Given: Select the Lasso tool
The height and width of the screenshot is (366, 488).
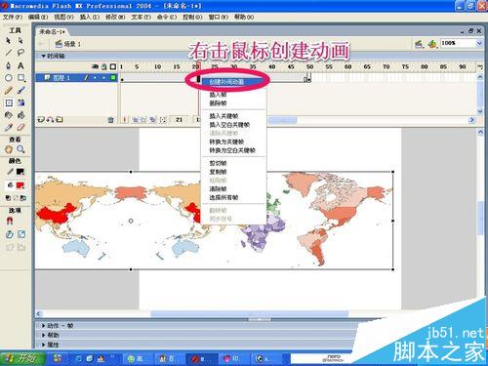Looking at the screenshot, I should [20, 53].
